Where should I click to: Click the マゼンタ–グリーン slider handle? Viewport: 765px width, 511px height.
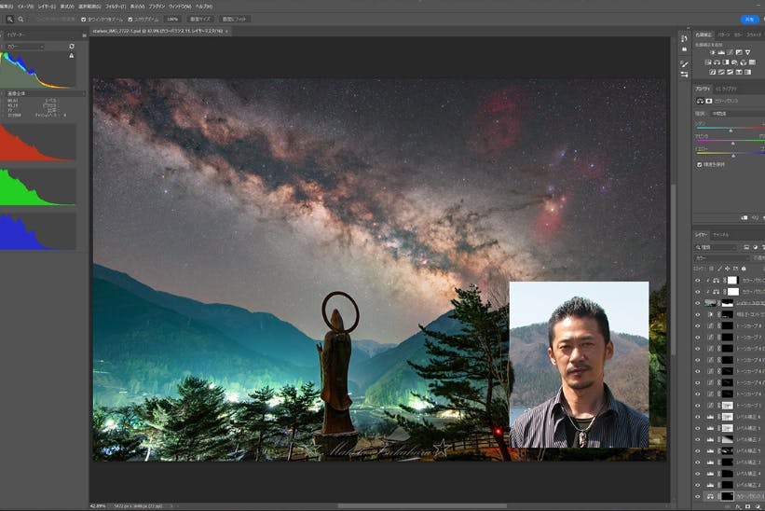coord(732,143)
